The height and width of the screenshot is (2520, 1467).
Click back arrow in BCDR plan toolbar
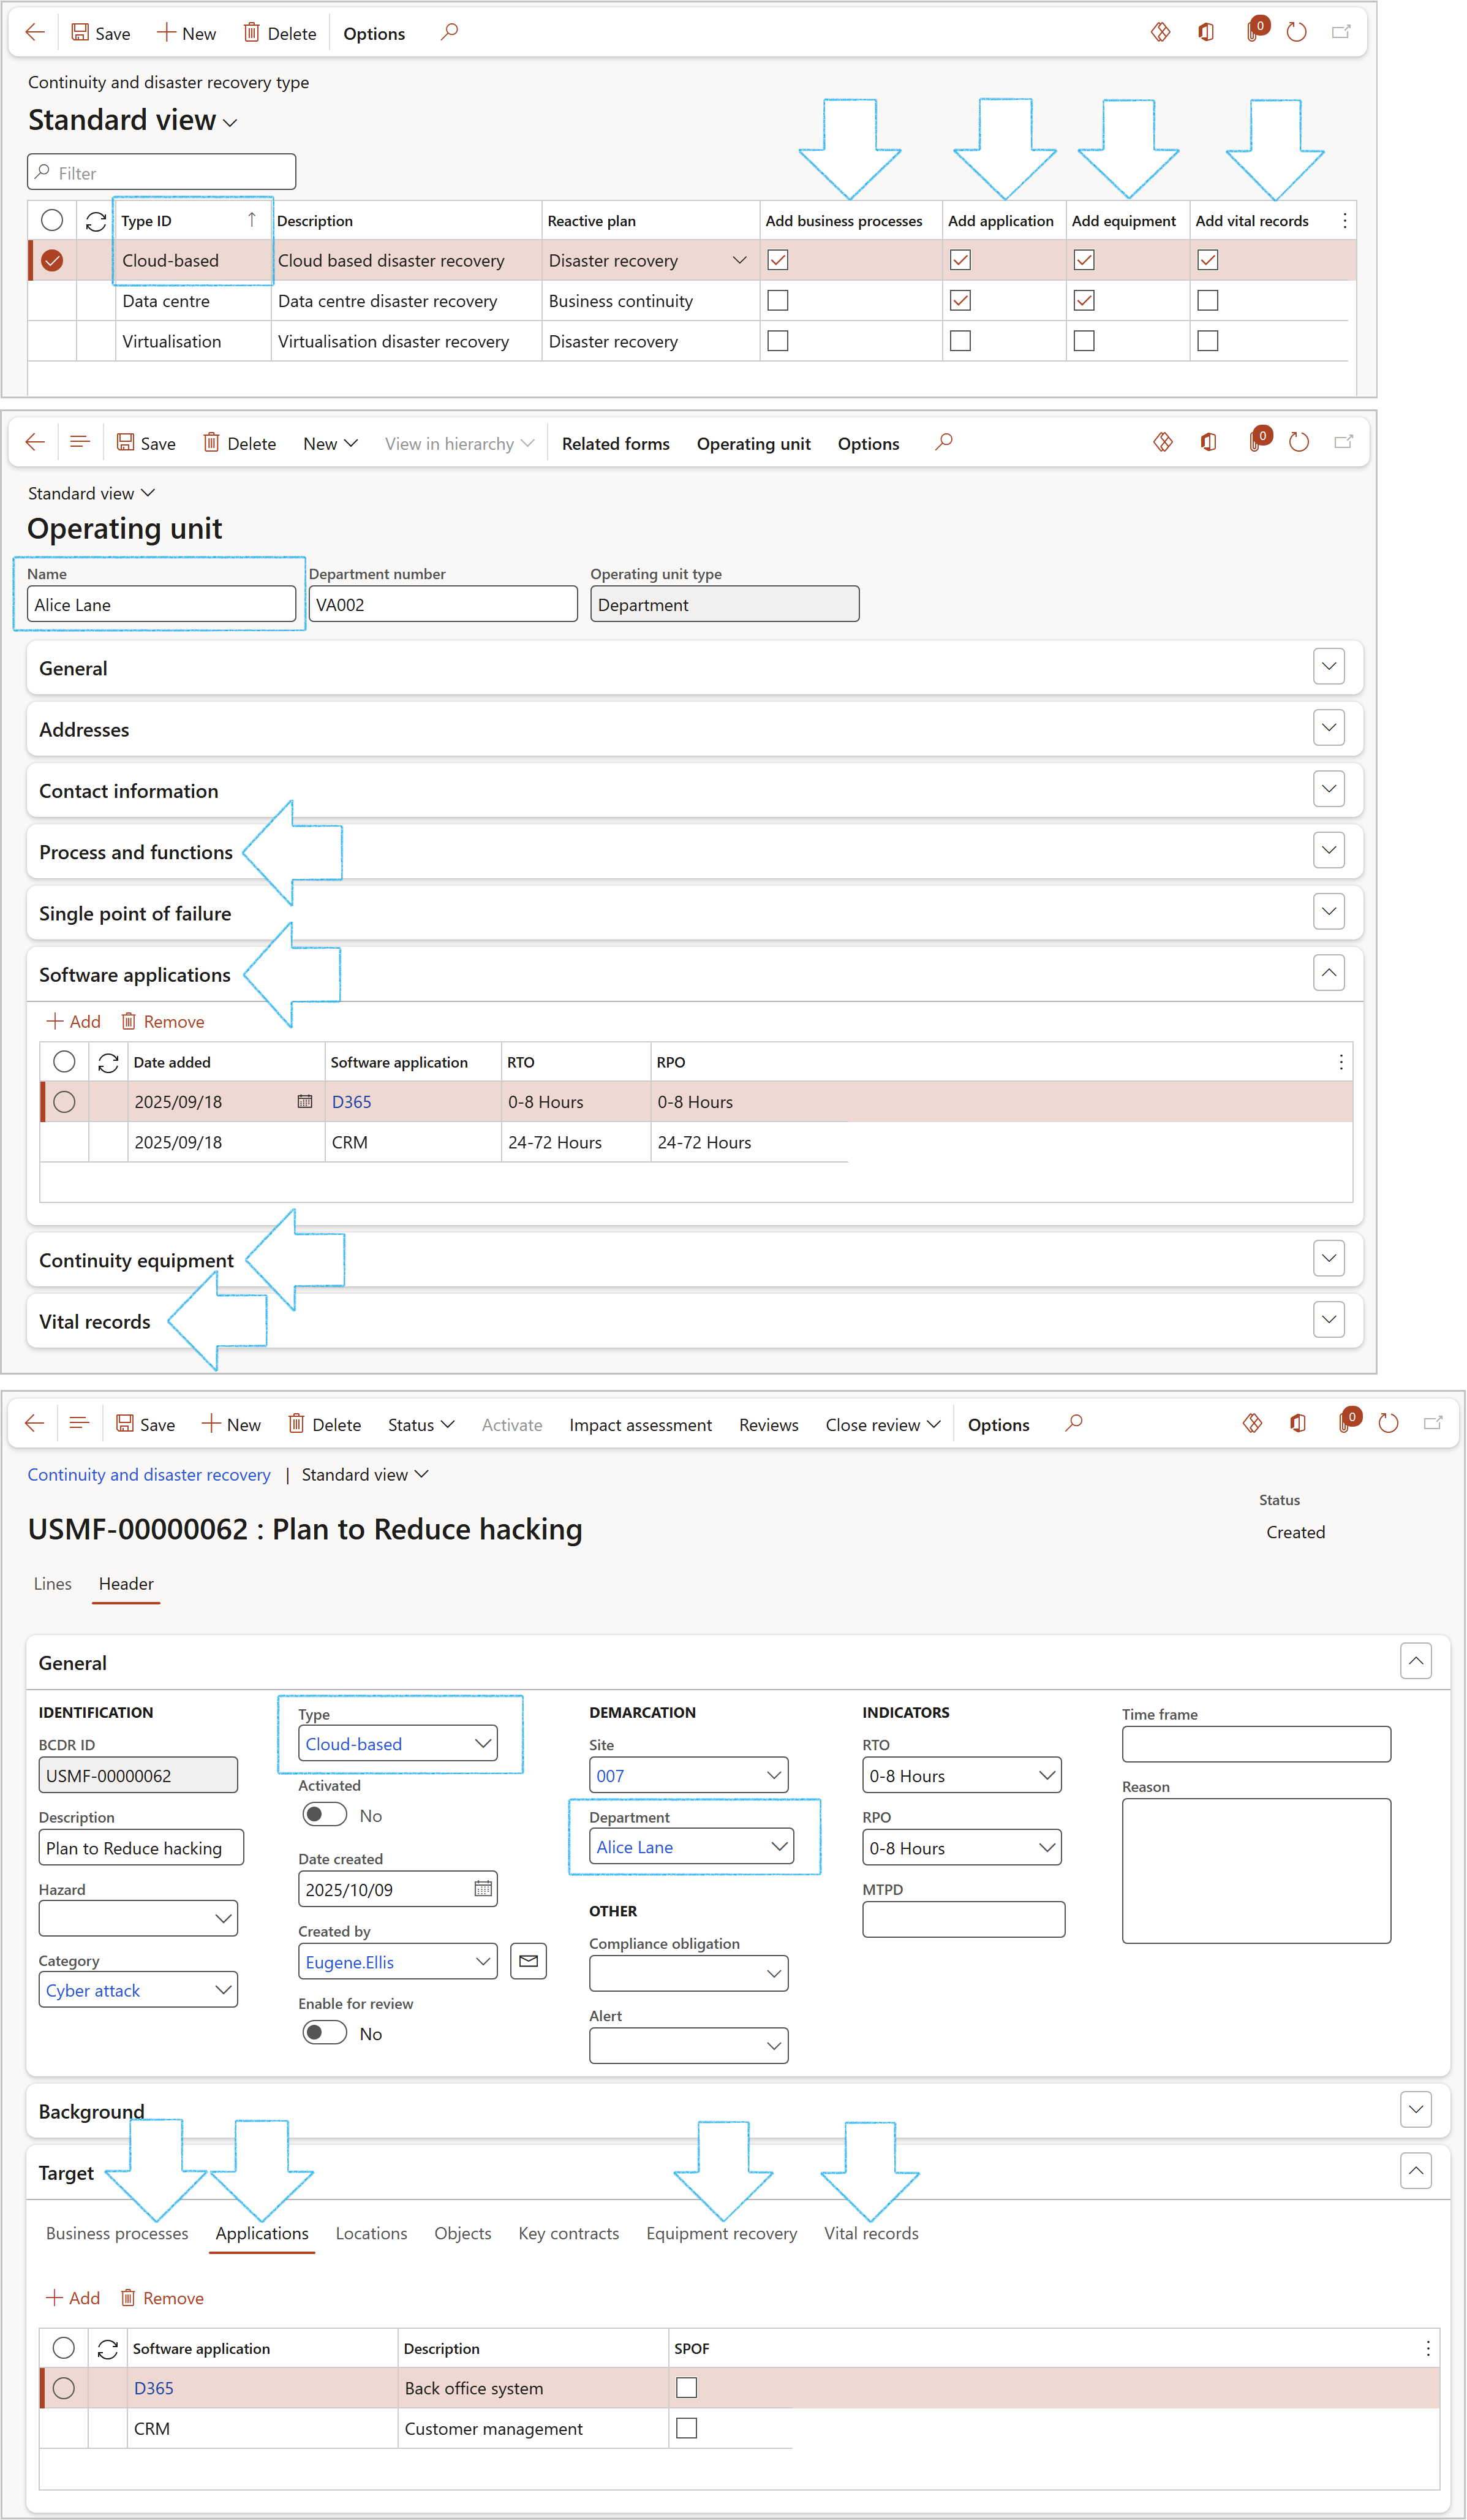[35, 1423]
